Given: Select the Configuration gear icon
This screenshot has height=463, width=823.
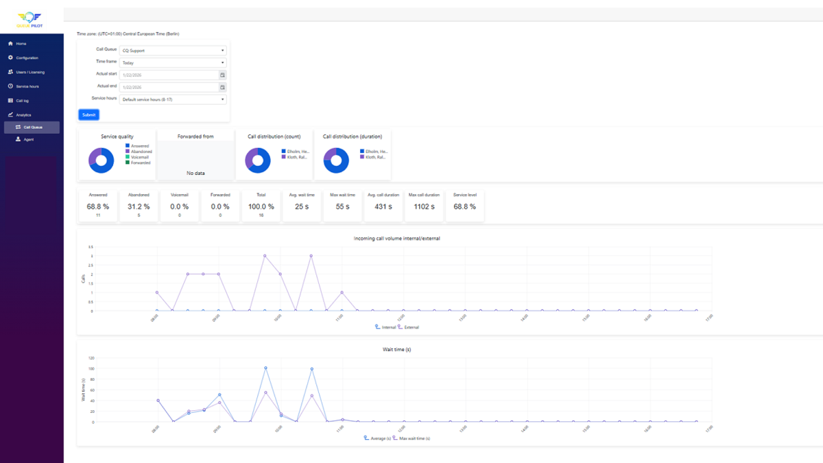Looking at the screenshot, I should point(10,58).
